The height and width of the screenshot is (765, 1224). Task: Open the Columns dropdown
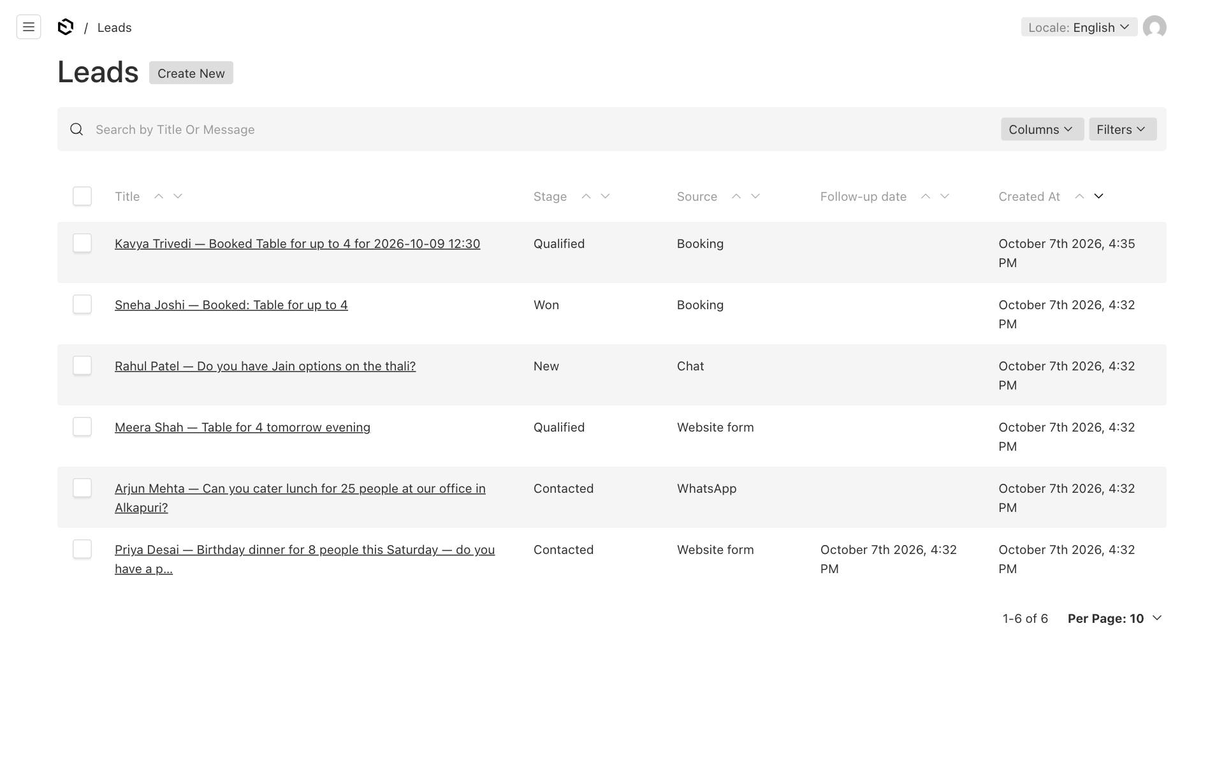(1042, 129)
